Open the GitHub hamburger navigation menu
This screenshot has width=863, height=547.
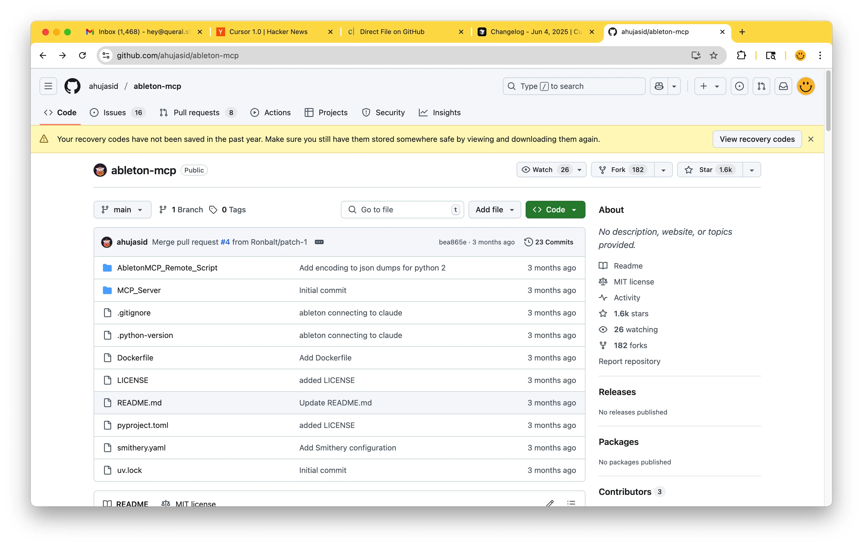click(48, 86)
